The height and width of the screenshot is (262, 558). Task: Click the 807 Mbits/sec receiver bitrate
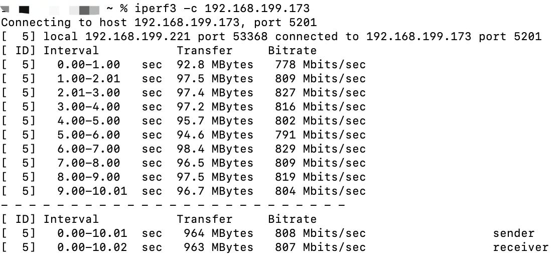pos(320,247)
